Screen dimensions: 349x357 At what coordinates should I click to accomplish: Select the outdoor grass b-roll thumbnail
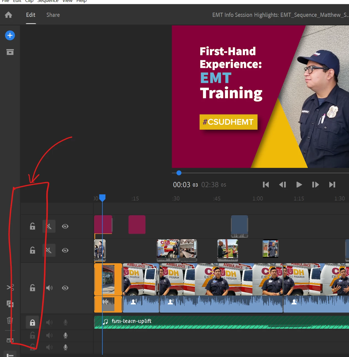(228, 250)
